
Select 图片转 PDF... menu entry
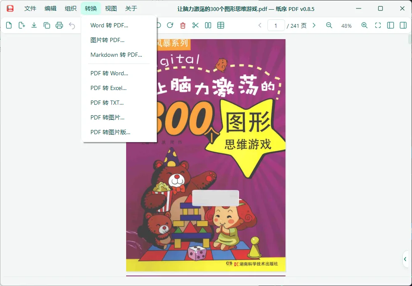click(119, 40)
